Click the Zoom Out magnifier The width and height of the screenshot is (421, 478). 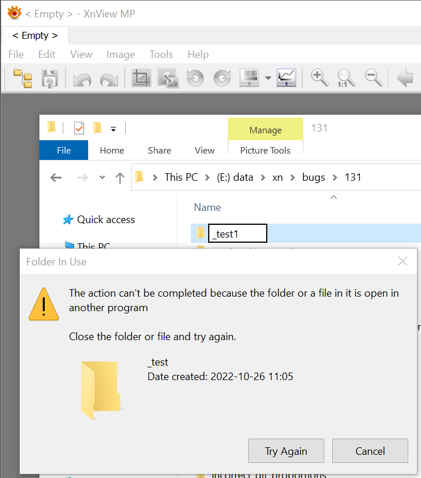click(x=373, y=78)
